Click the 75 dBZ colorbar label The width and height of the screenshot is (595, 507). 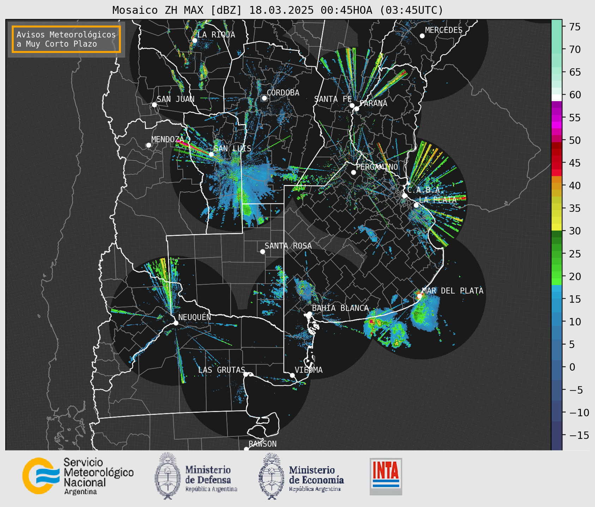pos(575,27)
